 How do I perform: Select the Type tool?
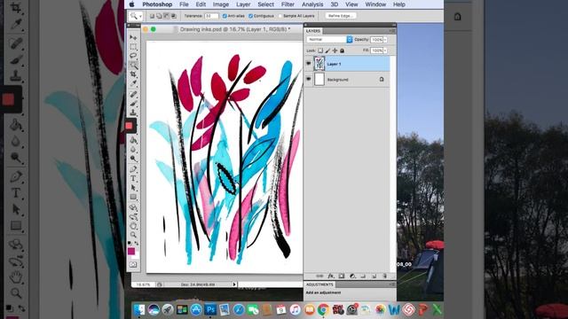(133, 179)
